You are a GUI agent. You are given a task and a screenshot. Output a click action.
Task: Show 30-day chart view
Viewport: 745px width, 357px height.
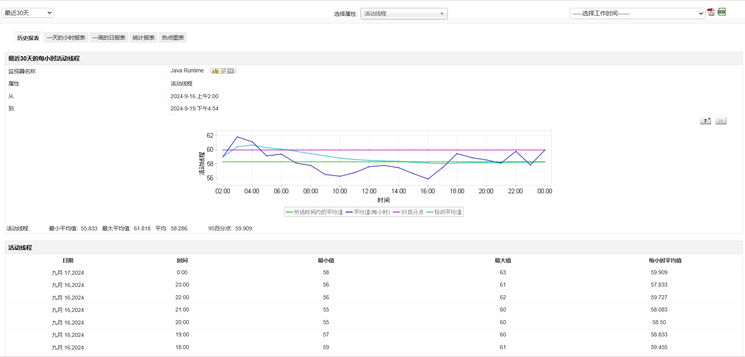point(720,121)
